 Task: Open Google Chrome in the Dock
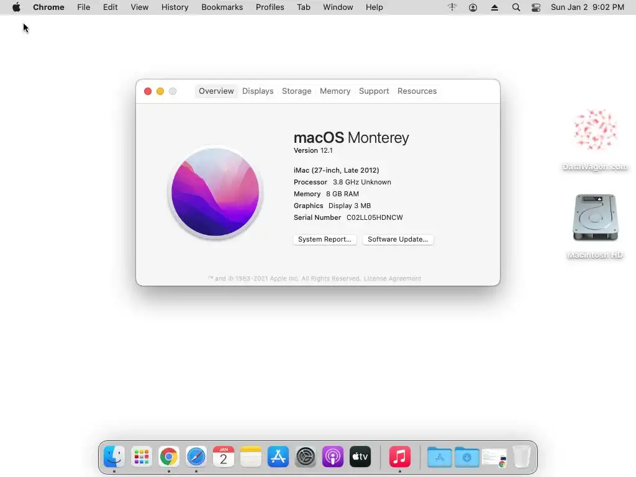(x=169, y=457)
